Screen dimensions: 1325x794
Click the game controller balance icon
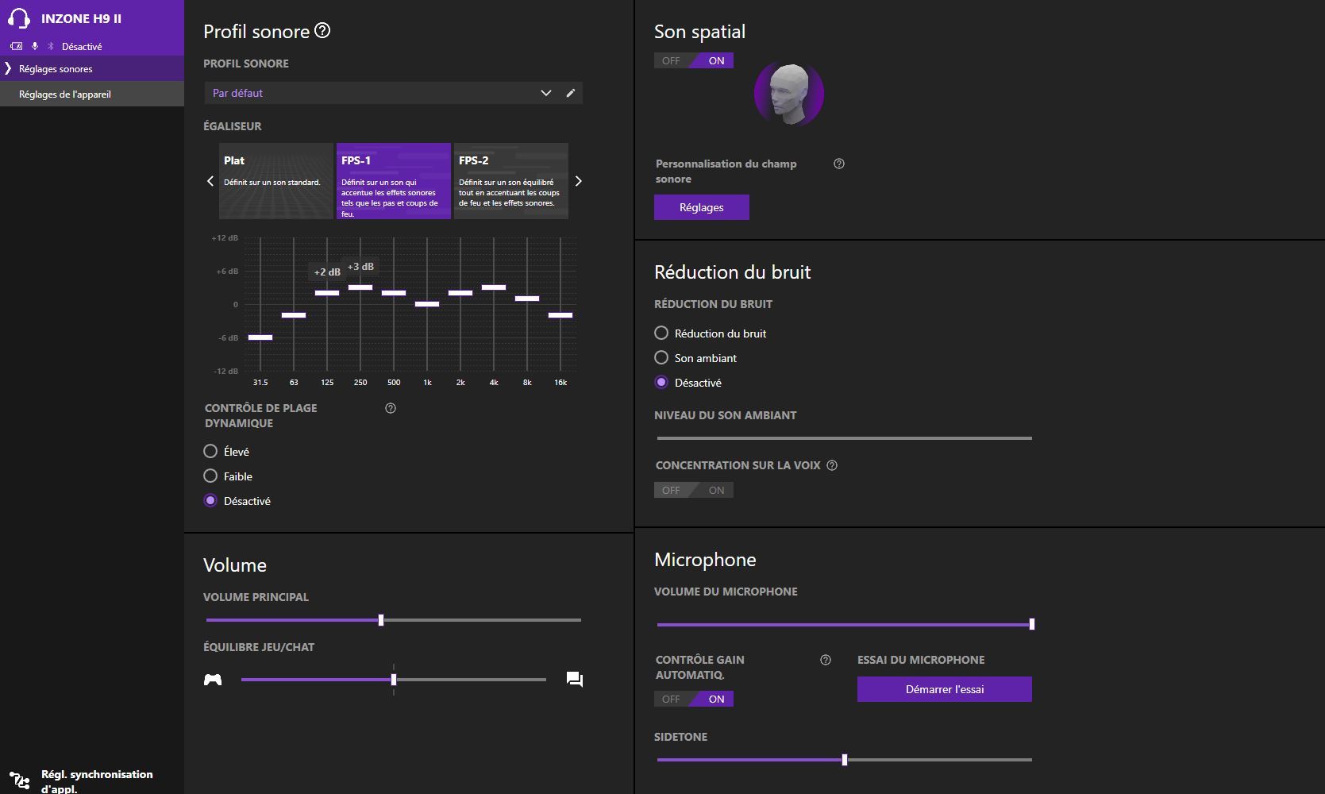[x=213, y=680]
